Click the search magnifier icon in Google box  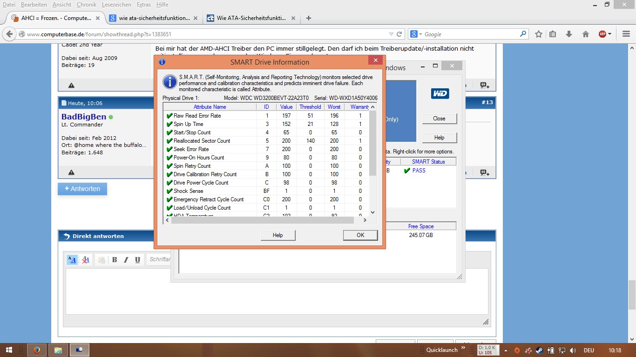coord(523,34)
